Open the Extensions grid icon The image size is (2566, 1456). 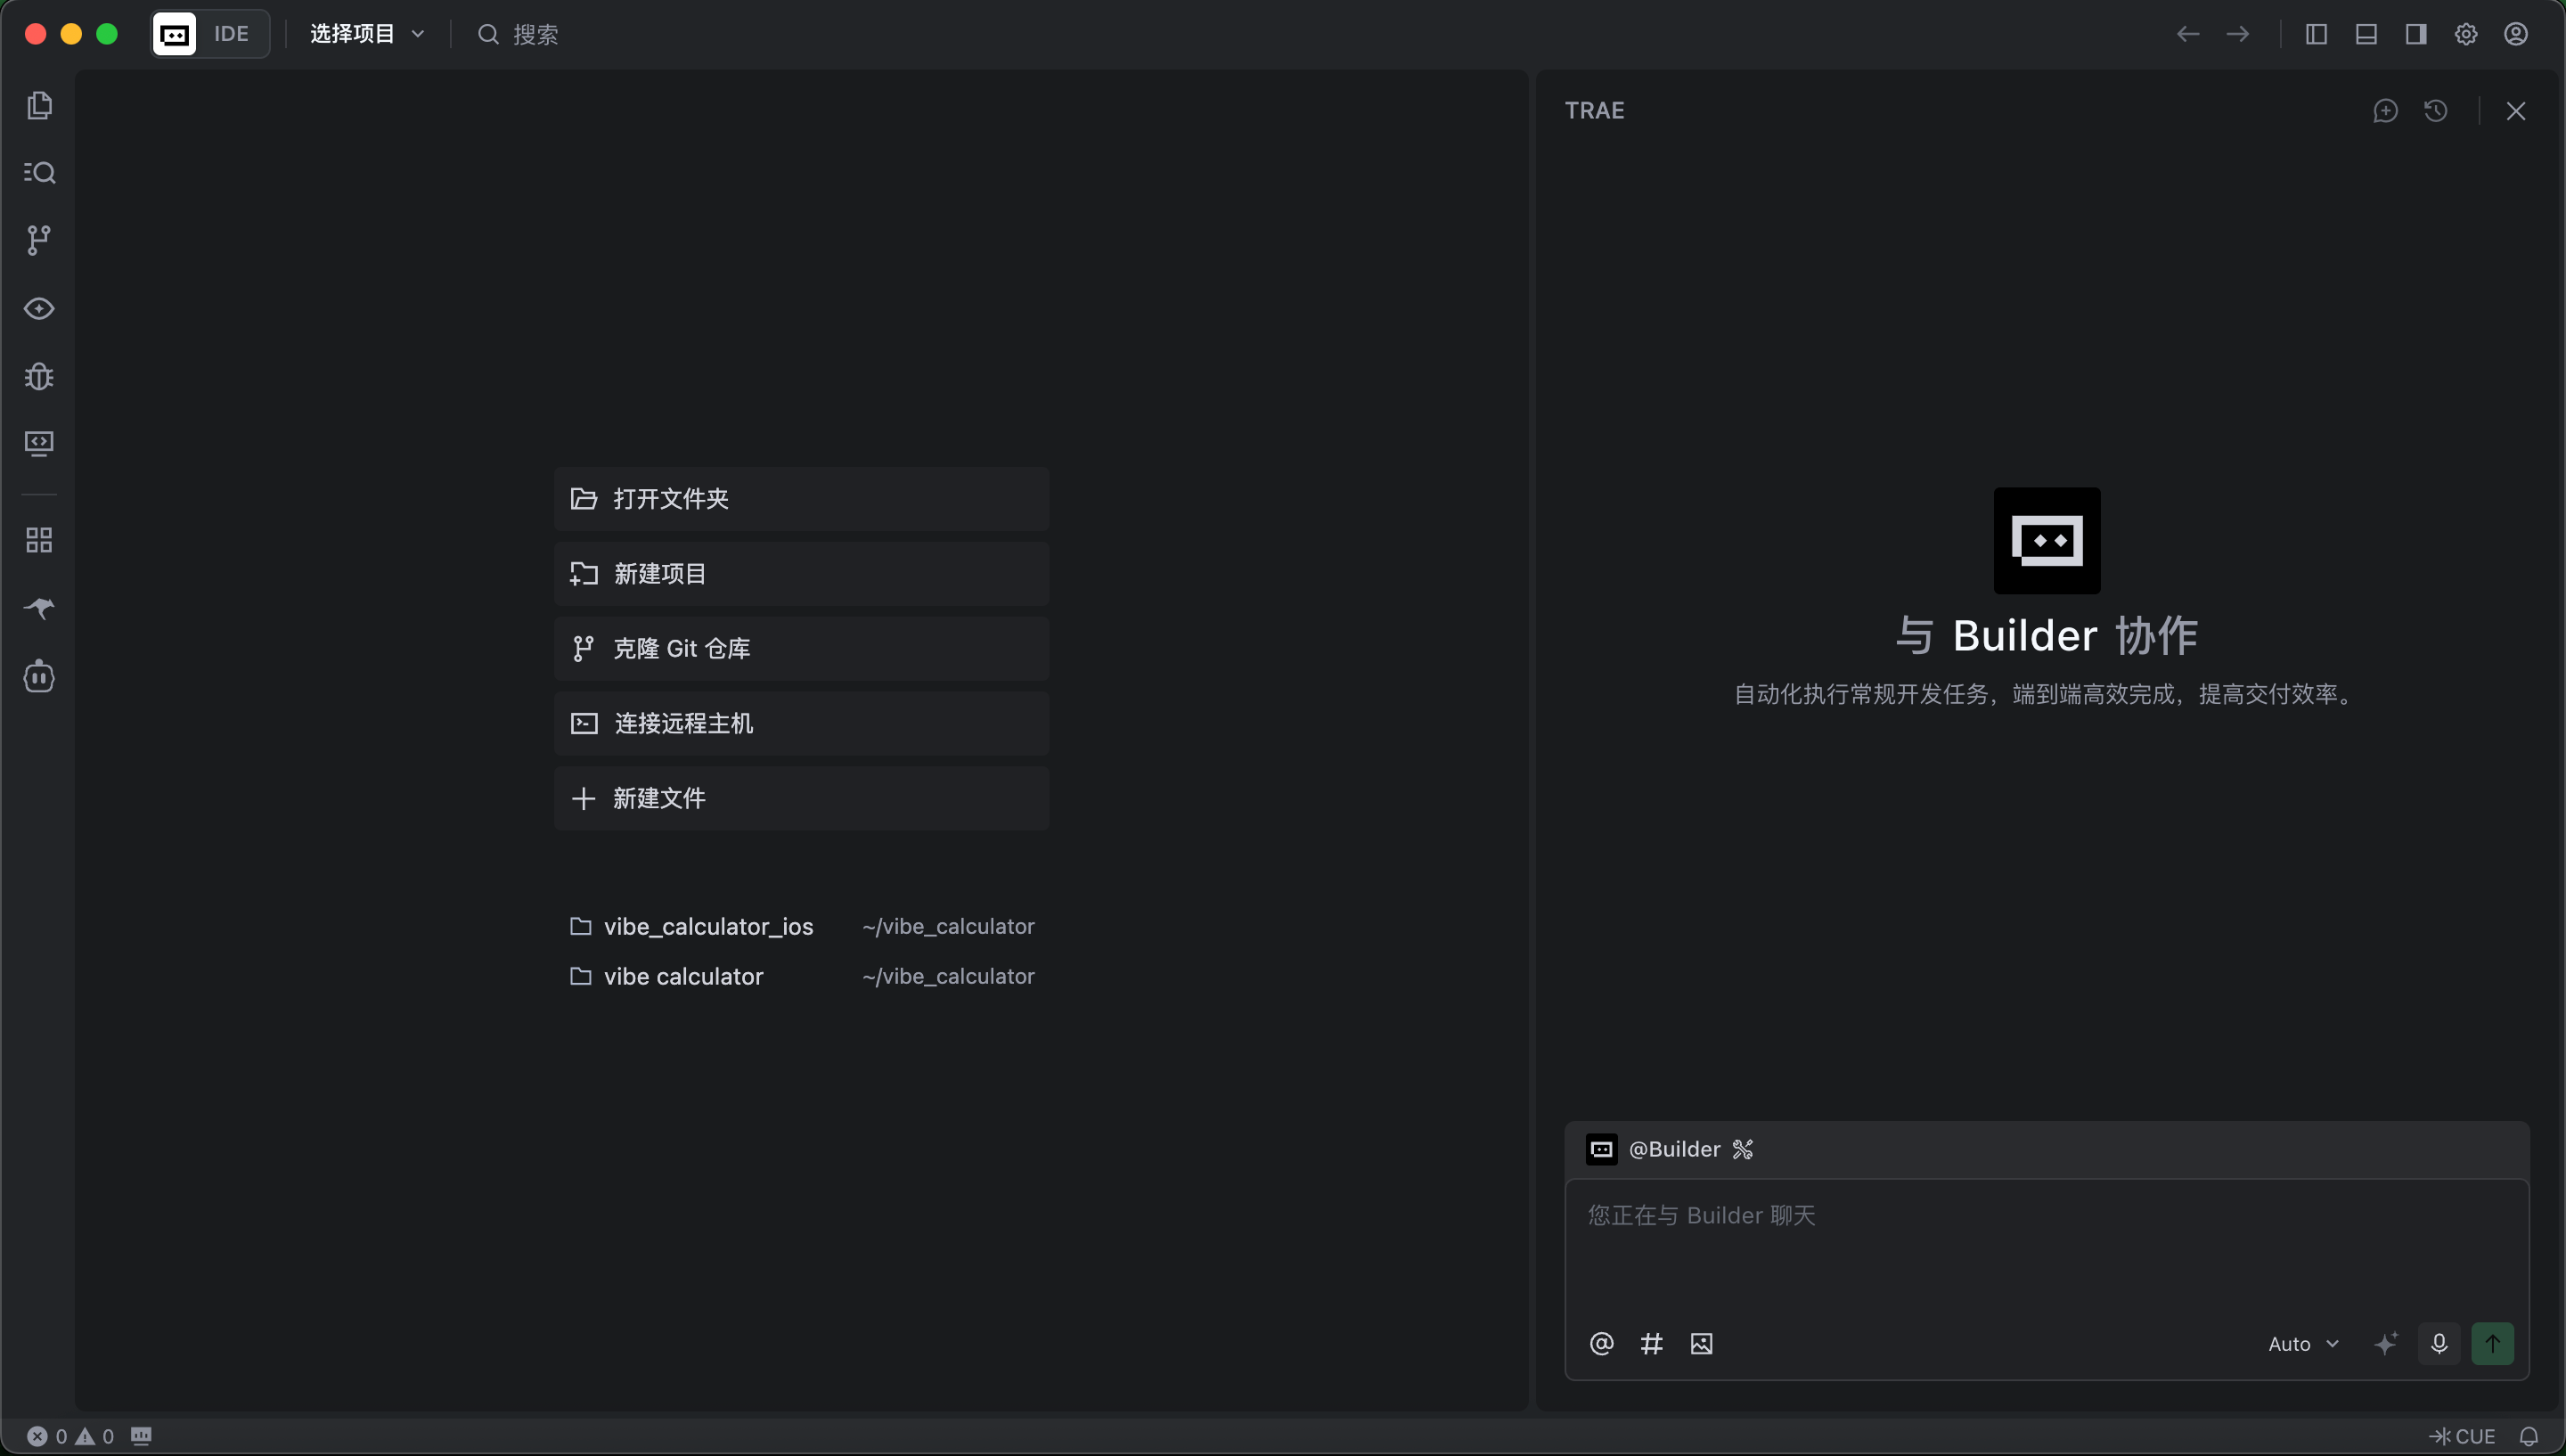click(x=39, y=540)
